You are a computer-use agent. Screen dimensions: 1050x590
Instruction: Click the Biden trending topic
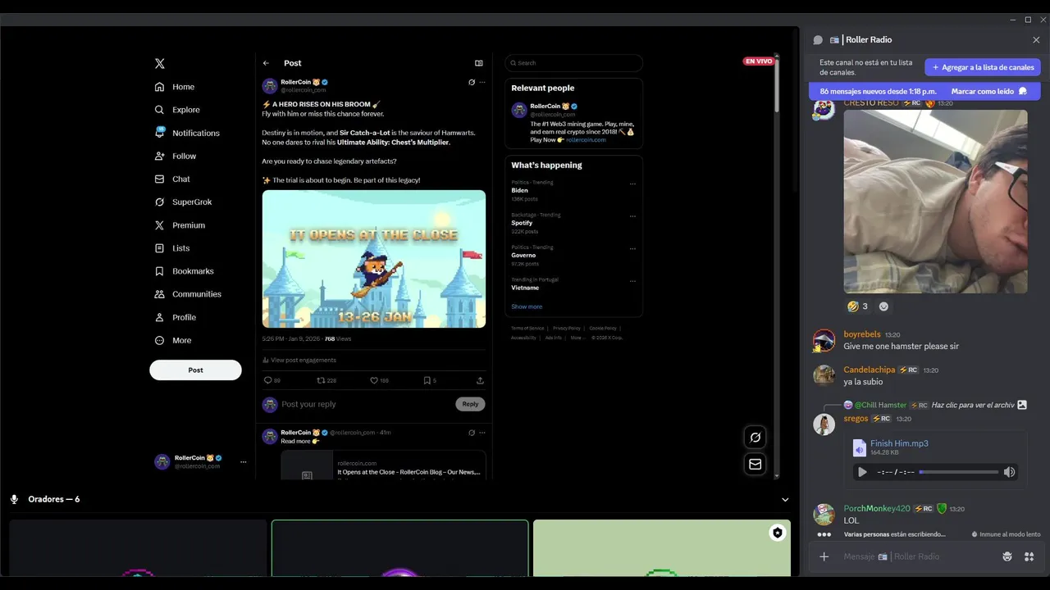click(520, 190)
